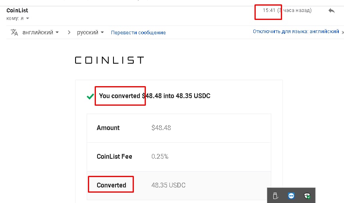Image resolution: width=344 pixels, height=203 pixels.
Task: Select the CoinList Fee 0.25% value
Action: tap(160, 156)
